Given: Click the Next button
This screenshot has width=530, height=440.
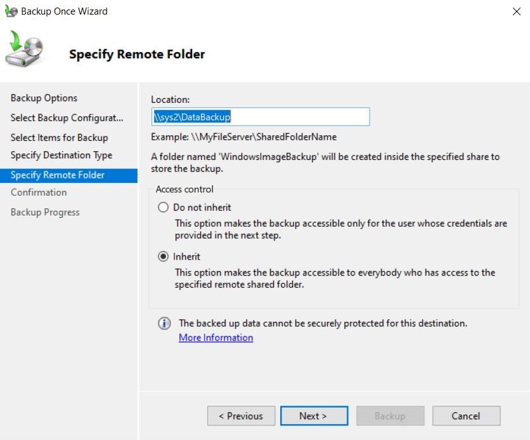Looking at the screenshot, I should click(314, 416).
